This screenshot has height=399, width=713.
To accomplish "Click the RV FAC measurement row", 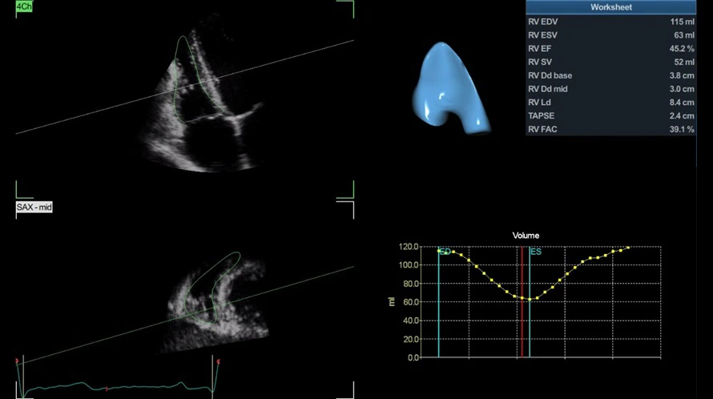I will pos(610,129).
